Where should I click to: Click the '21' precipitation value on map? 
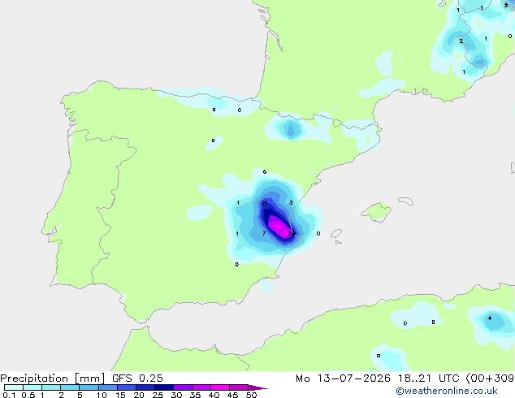click(x=264, y=203)
